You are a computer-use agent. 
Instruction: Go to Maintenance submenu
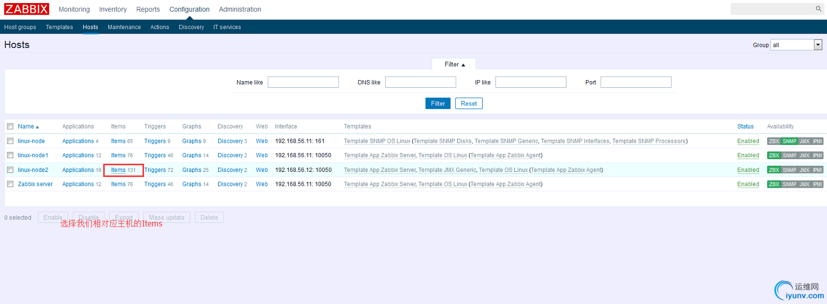click(124, 27)
